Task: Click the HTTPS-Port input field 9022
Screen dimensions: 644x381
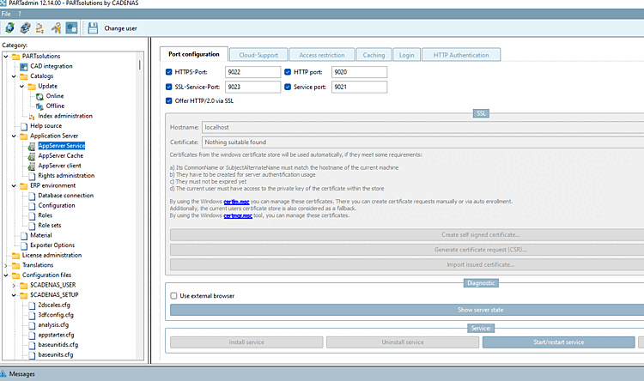Action: click(252, 72)
